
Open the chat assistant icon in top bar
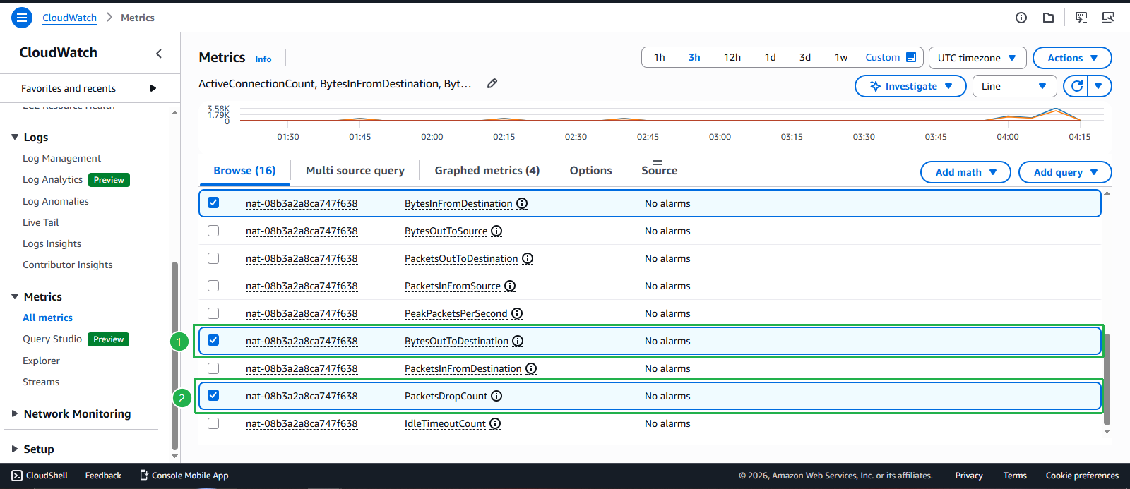click(1081, 18)
